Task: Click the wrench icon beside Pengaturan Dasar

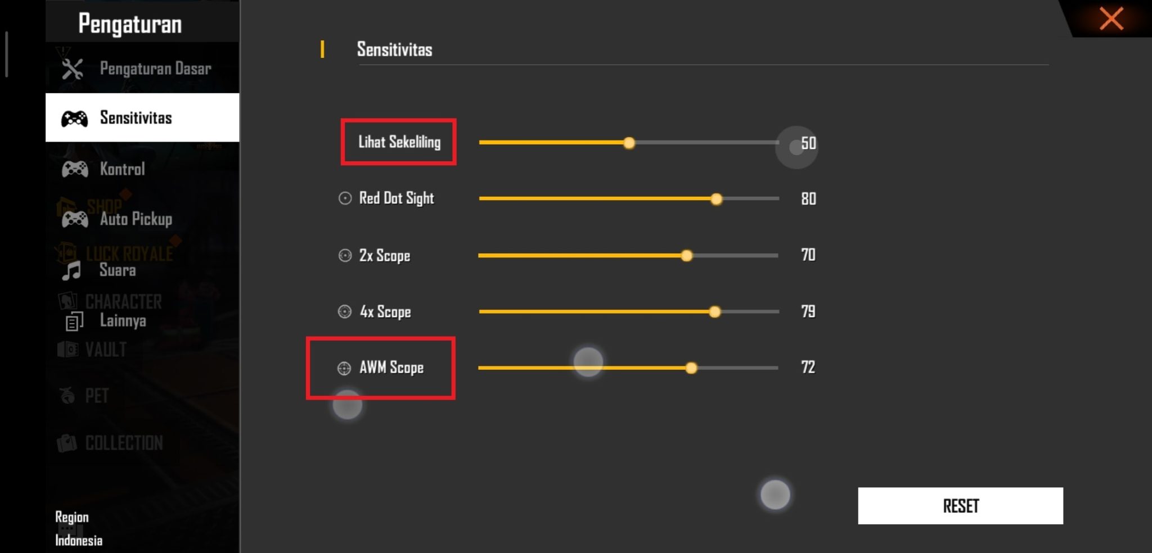Action: tap(73, 69)
